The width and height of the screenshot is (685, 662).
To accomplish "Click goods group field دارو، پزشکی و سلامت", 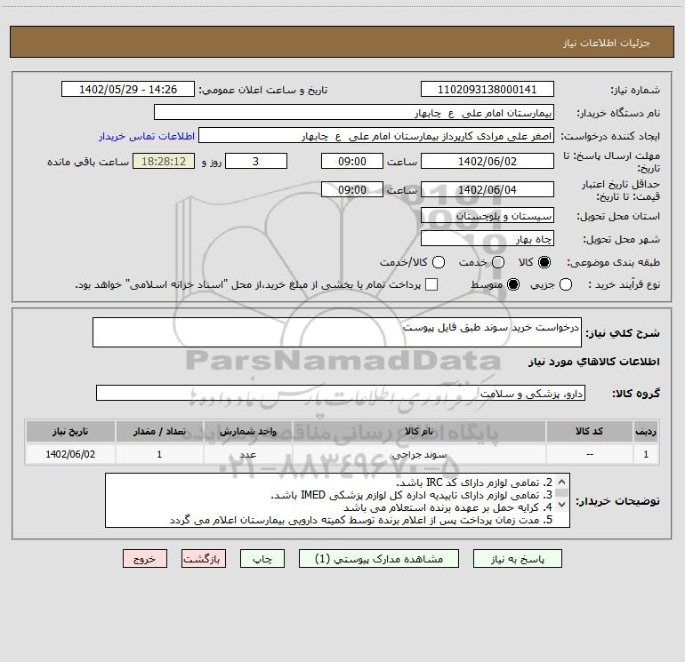I will [341, 393].
